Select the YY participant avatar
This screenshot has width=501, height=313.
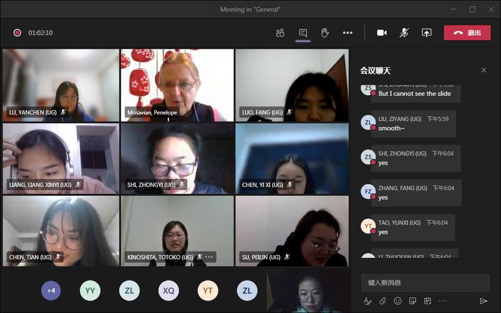click(90, 290)
